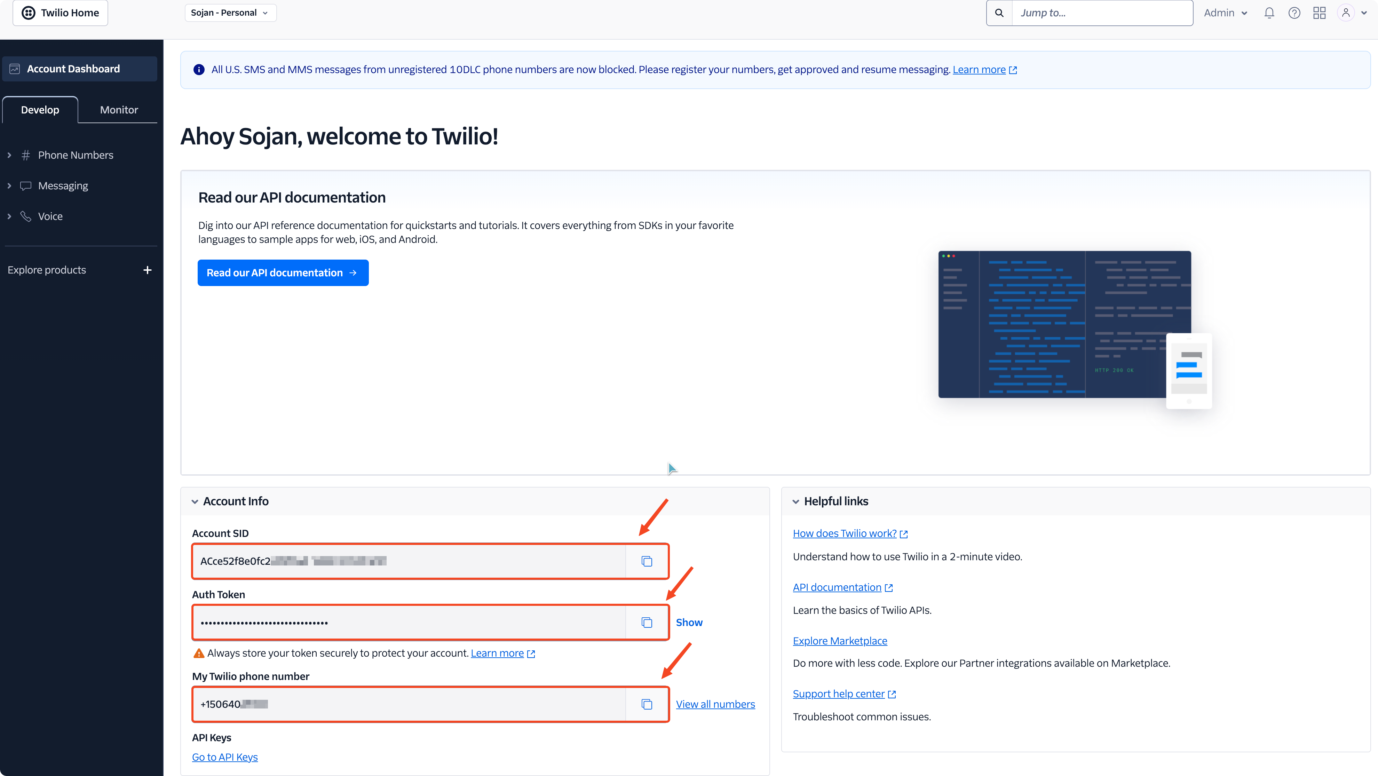Copy the Account SID value

[x=647, y=561]
